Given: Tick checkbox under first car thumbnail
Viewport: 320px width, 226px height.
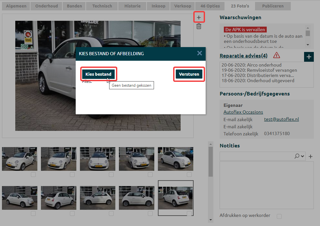Looking at the screenshot, I should tap(33, 175).
